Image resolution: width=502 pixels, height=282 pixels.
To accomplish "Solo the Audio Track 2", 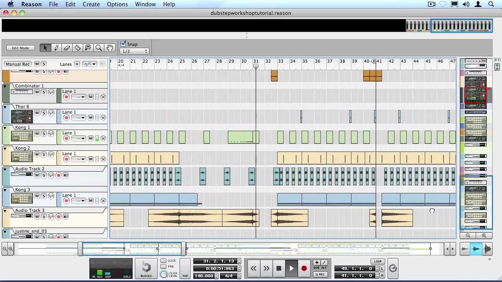I will tap(44, 175).
